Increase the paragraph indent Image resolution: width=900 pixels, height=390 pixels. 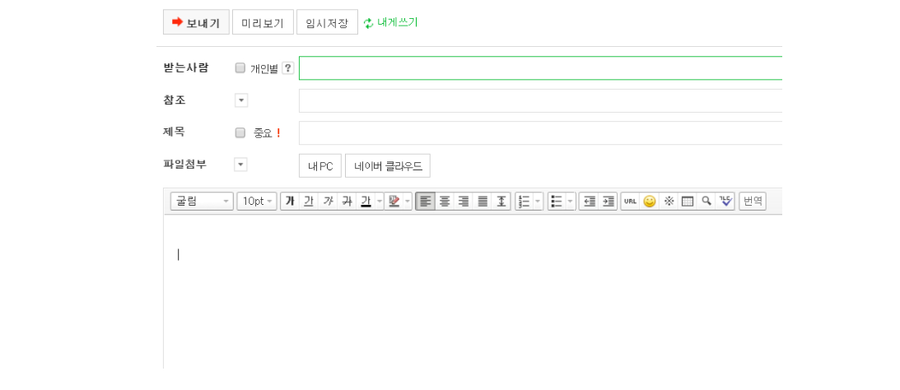pyautogui.click(x=608, y=202)
